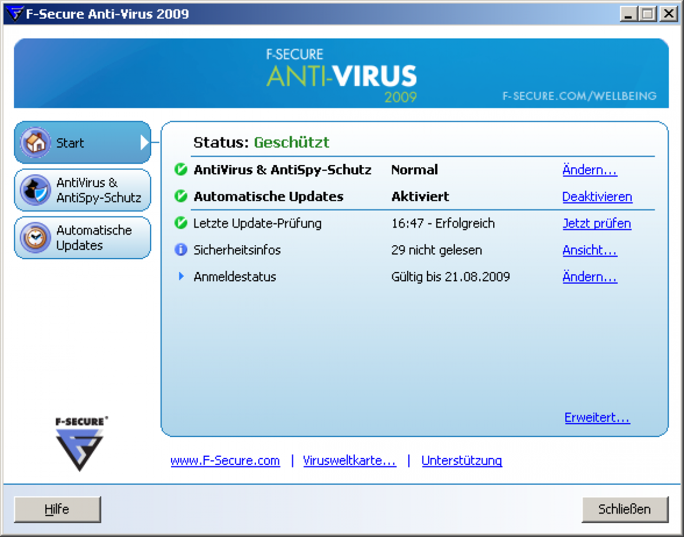The width and height of the screenshot is (684, 537).
Task: Select the Start tab in sidebar
Action: point(82,143)
